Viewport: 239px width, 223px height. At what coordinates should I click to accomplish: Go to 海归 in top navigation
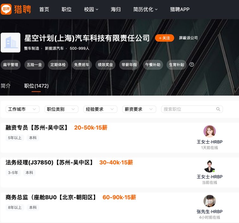[116, 9]
